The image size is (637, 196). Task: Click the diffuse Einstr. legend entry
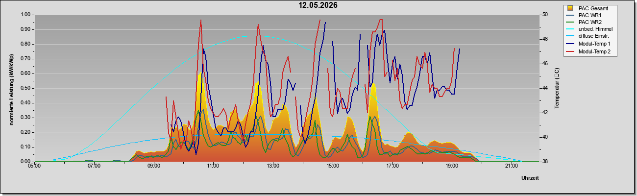(589, 37)
